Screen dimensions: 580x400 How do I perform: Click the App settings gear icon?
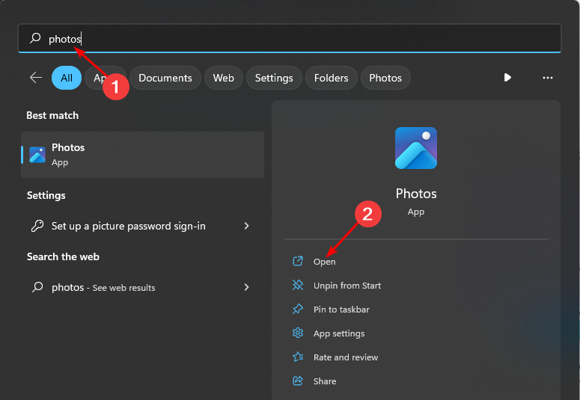(x=298, y=333)
